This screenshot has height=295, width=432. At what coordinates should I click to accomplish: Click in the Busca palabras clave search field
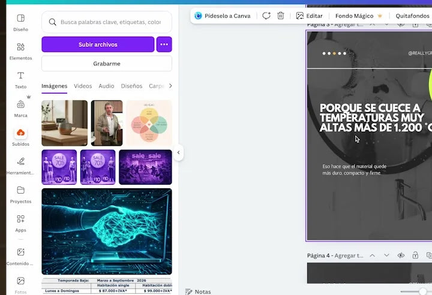pos(107,22)
